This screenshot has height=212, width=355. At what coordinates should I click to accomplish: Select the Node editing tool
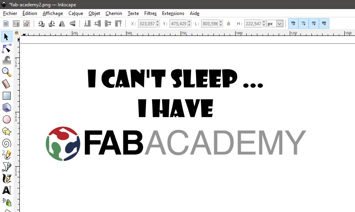coord(7,48)
